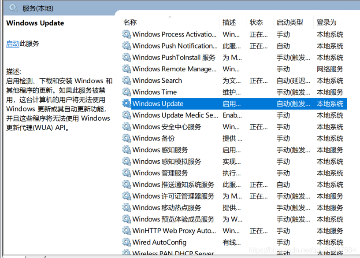This screenshot has width=360, height=258.
Task: Click the 启动 link to start the service
Action: [13, 44]
